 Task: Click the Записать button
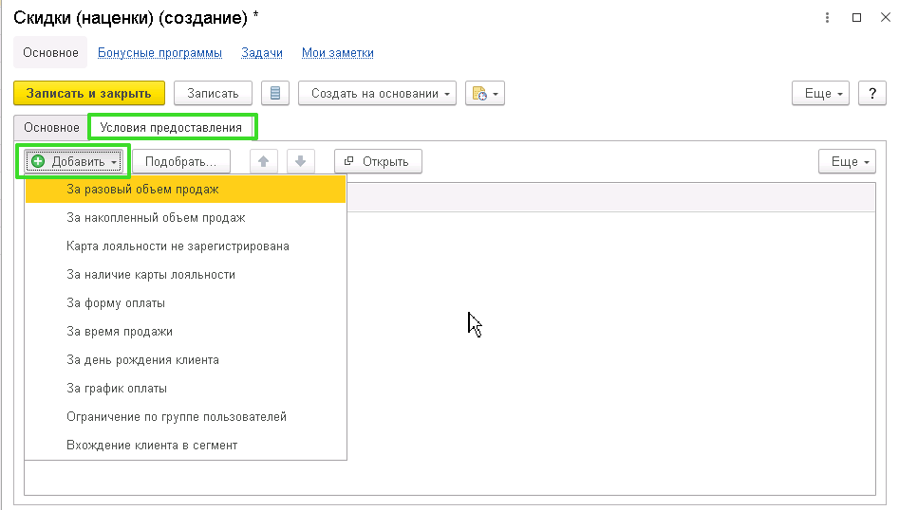coord(213,93)
